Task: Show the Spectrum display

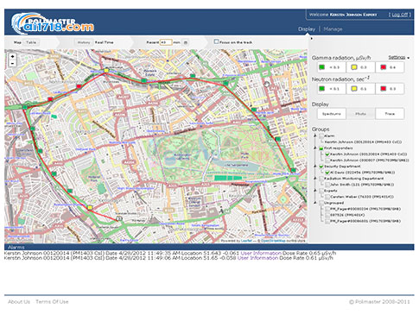Action: pos(332,114)
